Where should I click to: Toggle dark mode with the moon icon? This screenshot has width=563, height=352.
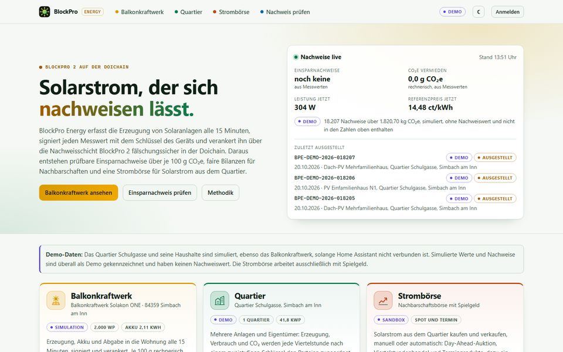pos(479,12)
